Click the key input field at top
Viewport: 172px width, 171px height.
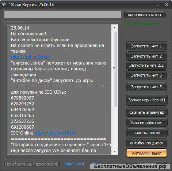pos(62,15)
